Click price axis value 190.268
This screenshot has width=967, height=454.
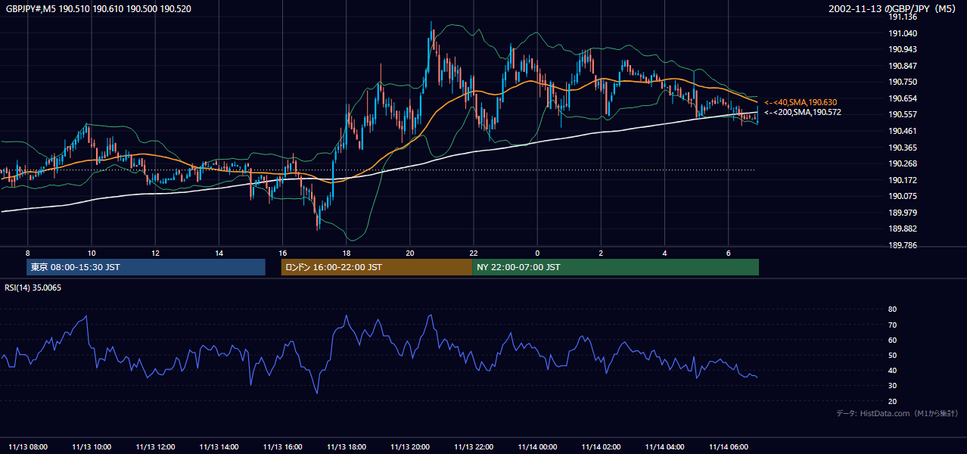[x=903, y=163]
